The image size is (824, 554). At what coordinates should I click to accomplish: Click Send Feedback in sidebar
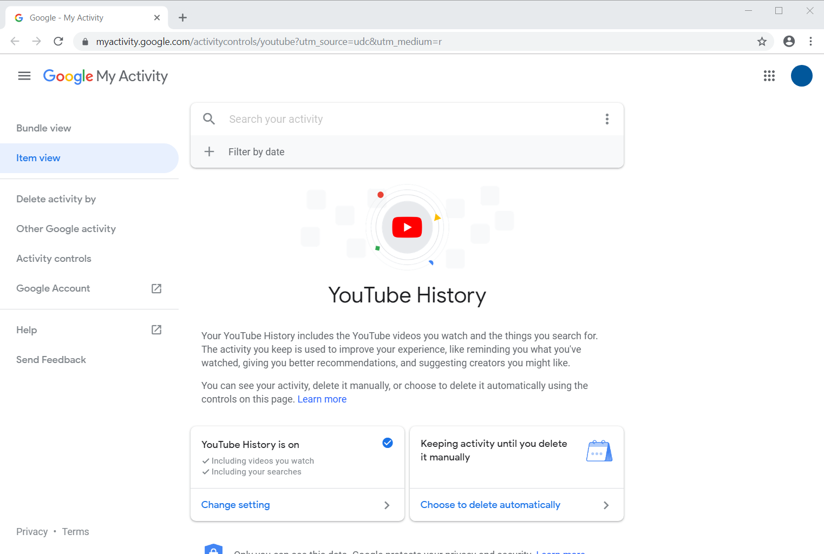(x=51, y=359)
